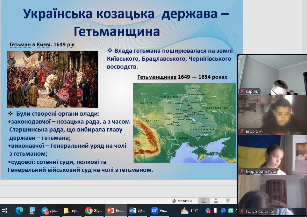Screen dimensions: 307x217
Task: Click the muted microphone icon beside кирилл
Action: click(242, 91)
